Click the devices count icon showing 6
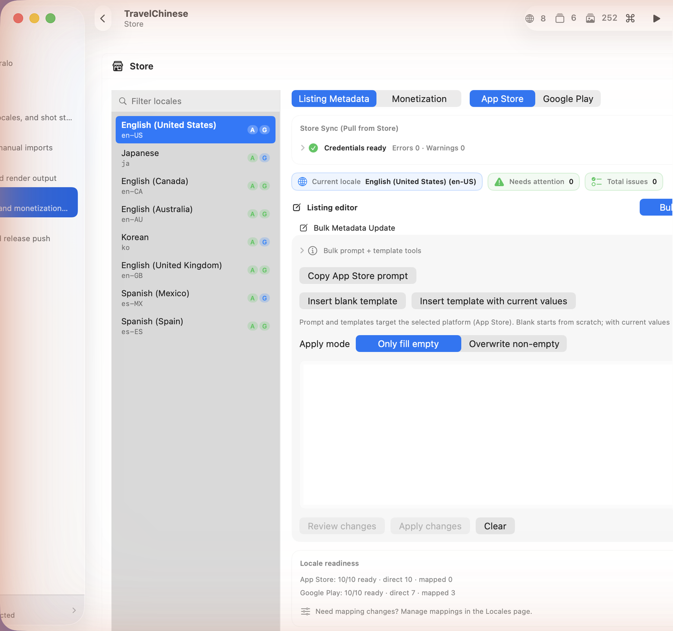 (559, 18)
